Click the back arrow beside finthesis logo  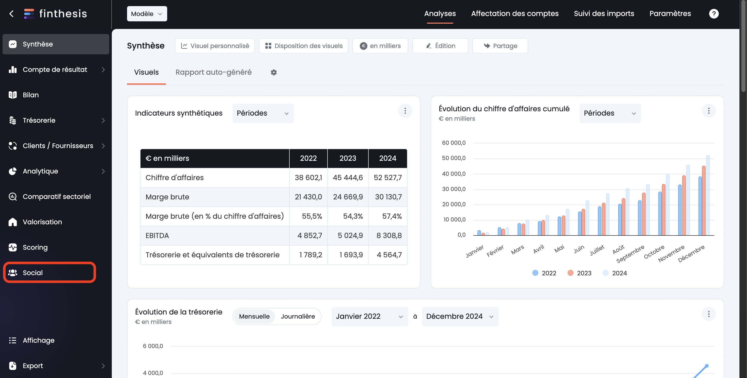[11, 14]
